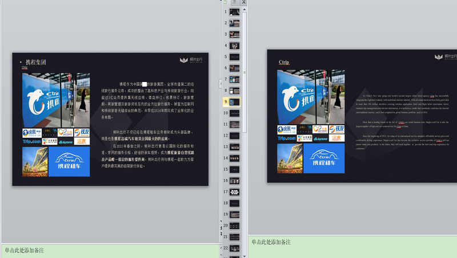The image size is (457, 258).
Task: Select slide 8 thumbnail
Action: pos(234,91)
